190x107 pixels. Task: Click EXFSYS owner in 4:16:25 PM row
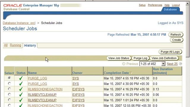coord(78,95)
